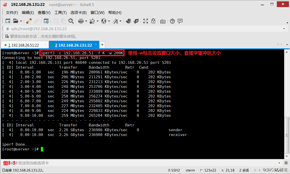The image size is (290, 174).
Task: Close the 192.168.26.131:22 tab
Action: 96,45
